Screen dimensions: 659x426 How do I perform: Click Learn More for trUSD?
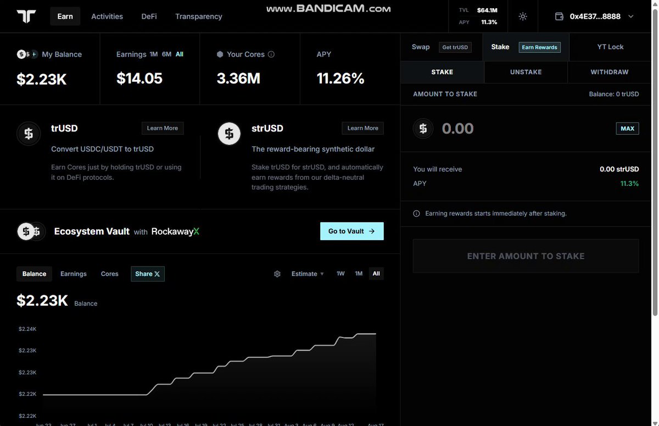point(163,128)
